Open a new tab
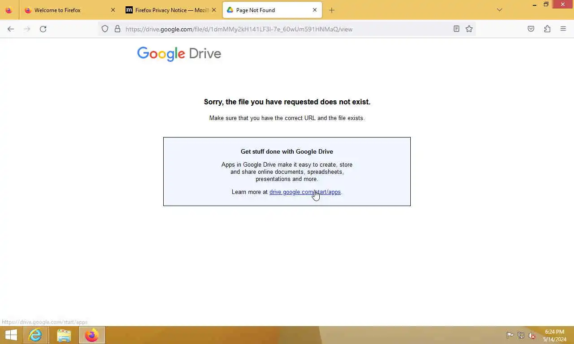Image resolution: width=574 pixels, height=344 pixels. tap(332, 10)
